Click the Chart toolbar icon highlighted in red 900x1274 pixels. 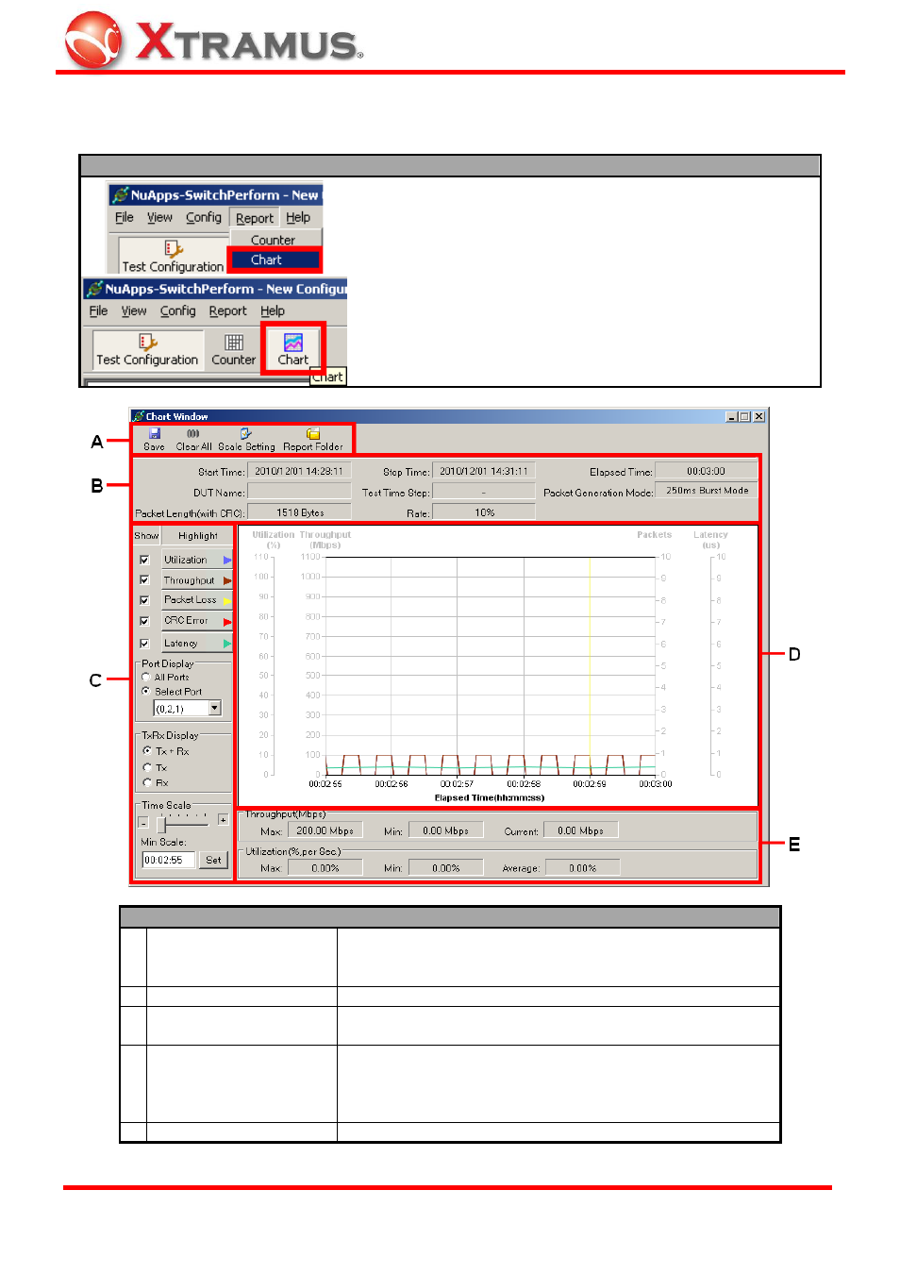click(x=293, y=349)
